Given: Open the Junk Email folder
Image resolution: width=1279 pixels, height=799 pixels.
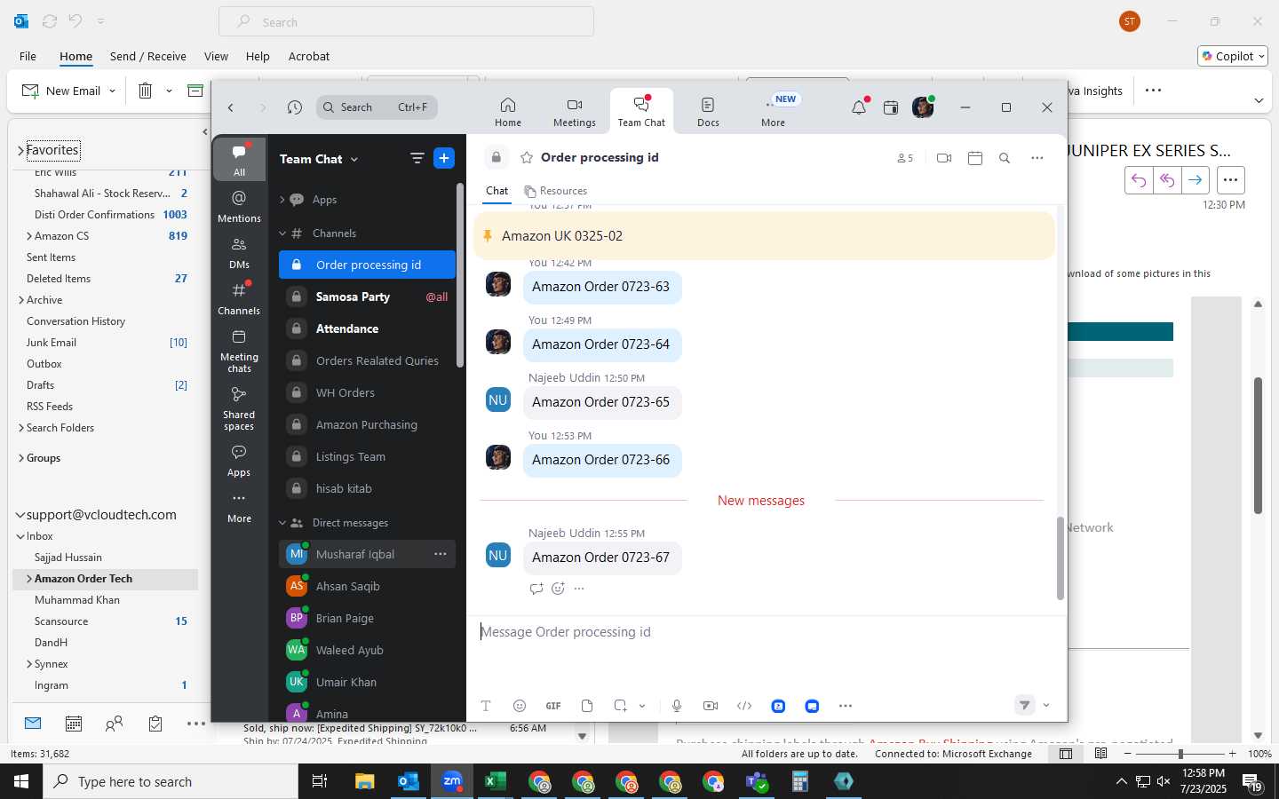Looking at the screenshot, I should tap(52, 343).
